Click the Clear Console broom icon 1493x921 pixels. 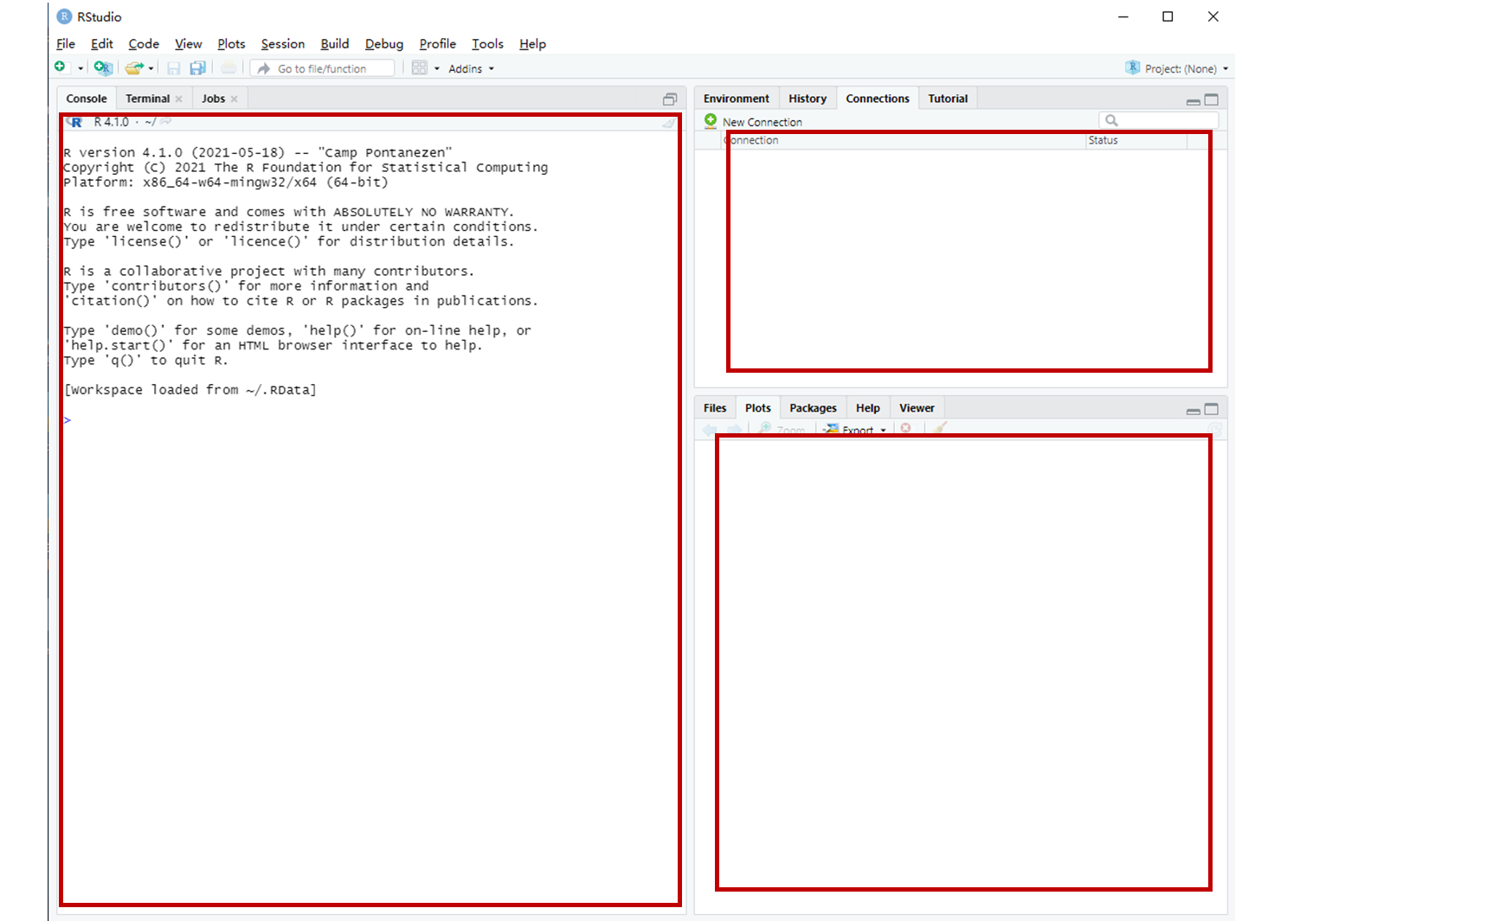669,123
